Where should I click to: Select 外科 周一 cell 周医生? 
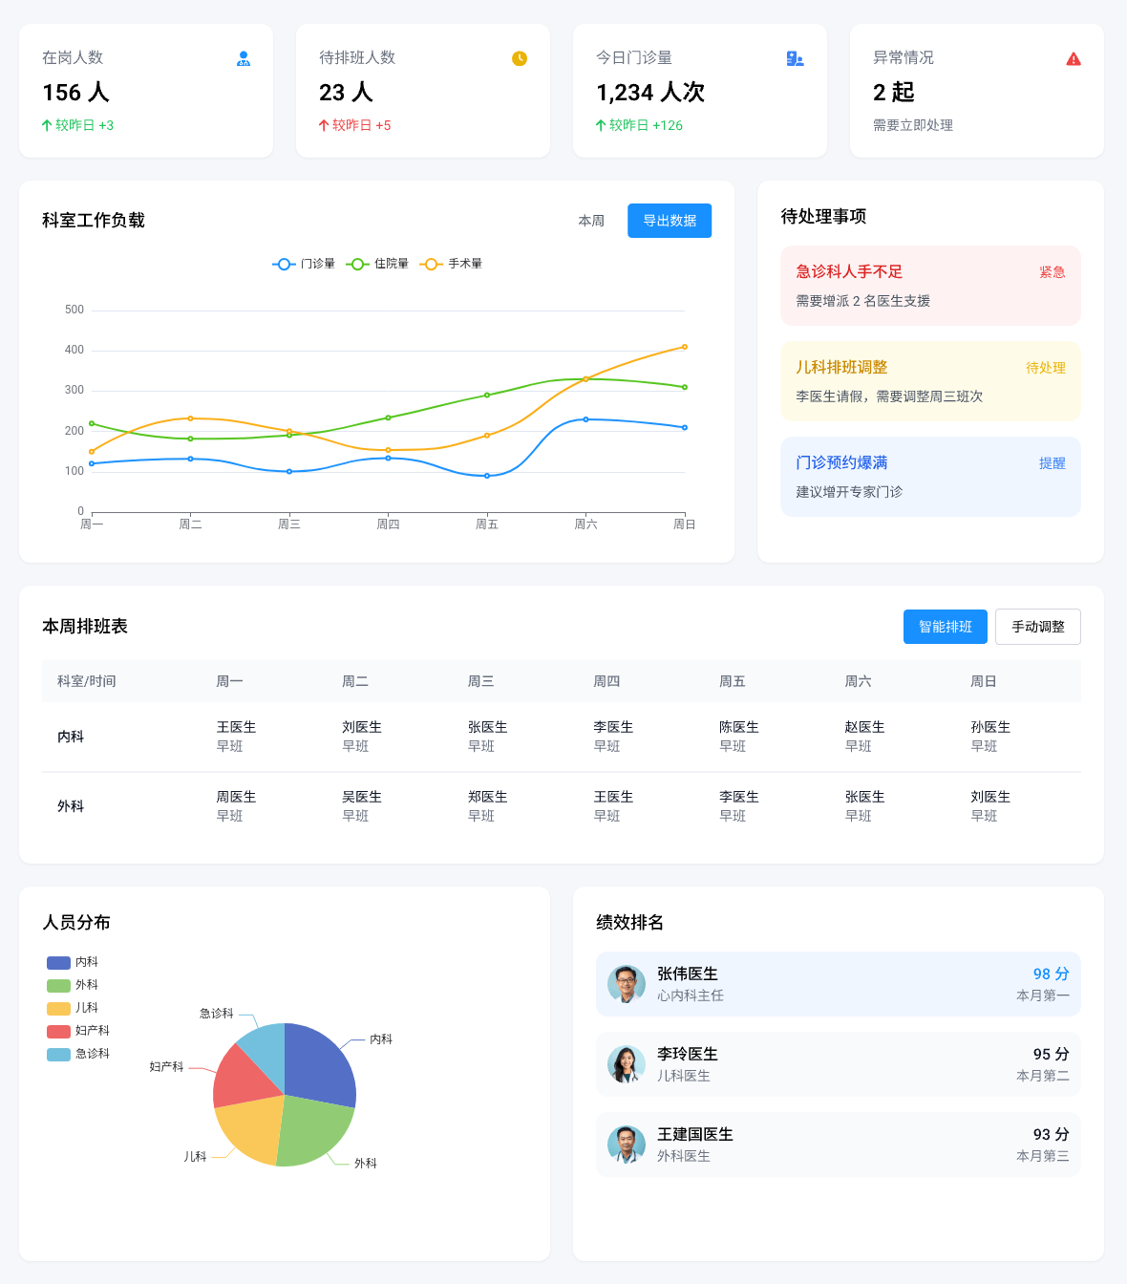pos(236,806)
